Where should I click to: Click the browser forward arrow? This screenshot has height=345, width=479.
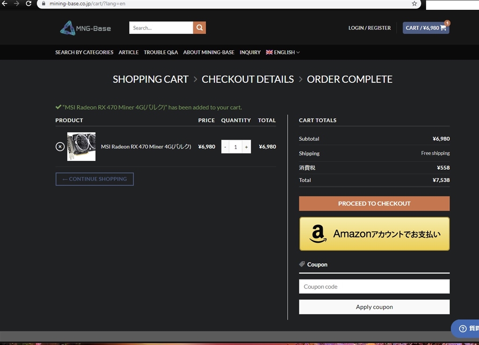tap(16, 3)
